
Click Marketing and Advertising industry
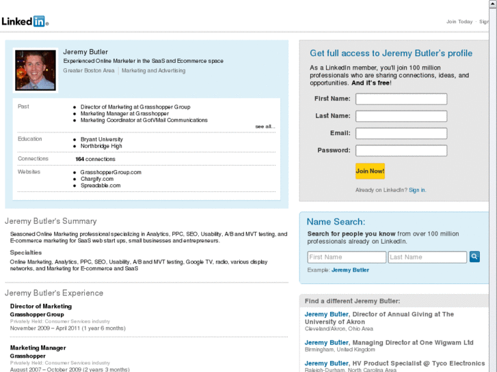point(153,70)
